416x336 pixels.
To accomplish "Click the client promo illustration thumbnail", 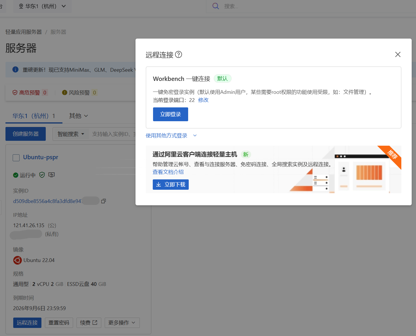I will (x=345, y=170).
